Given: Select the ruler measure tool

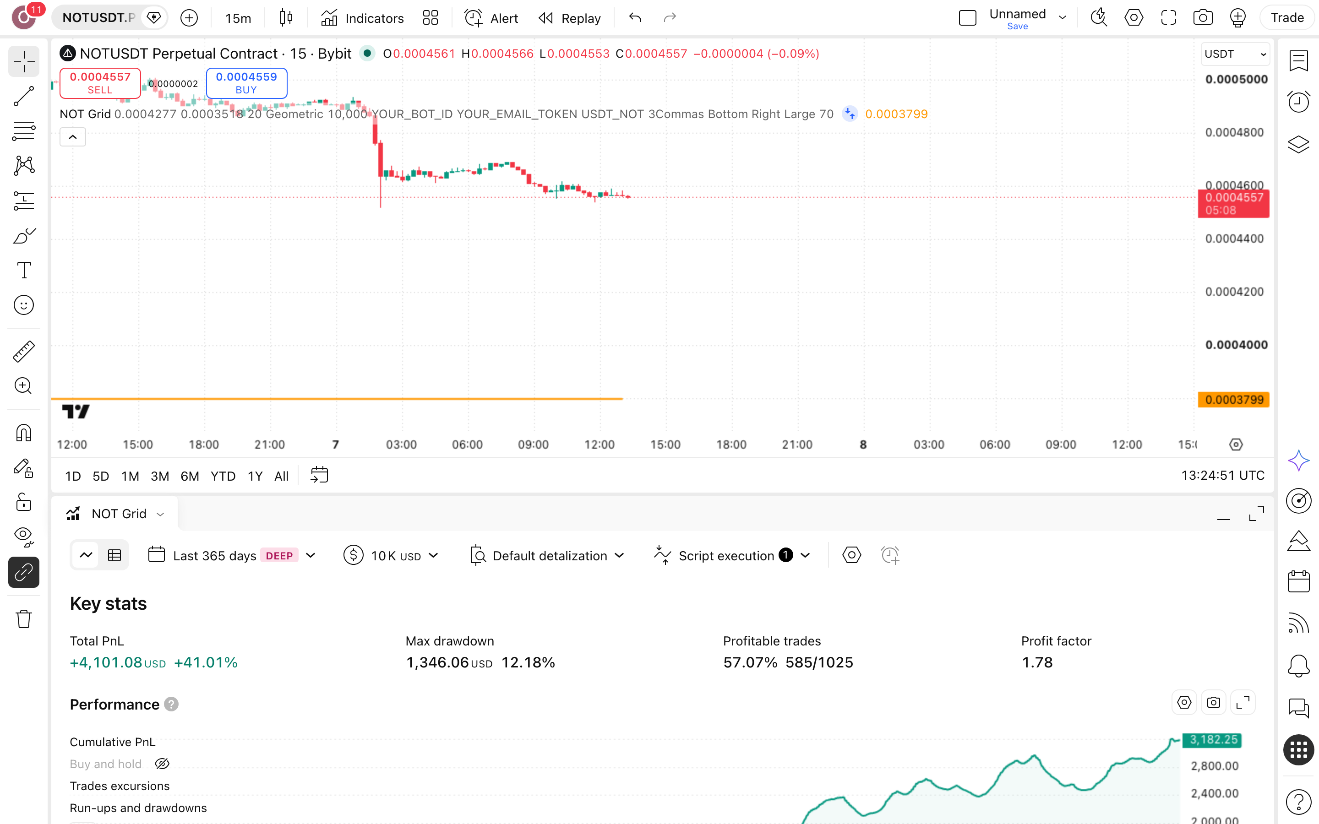Looking at the screenshot, I should pyautogui.click(x=23, y=352).
